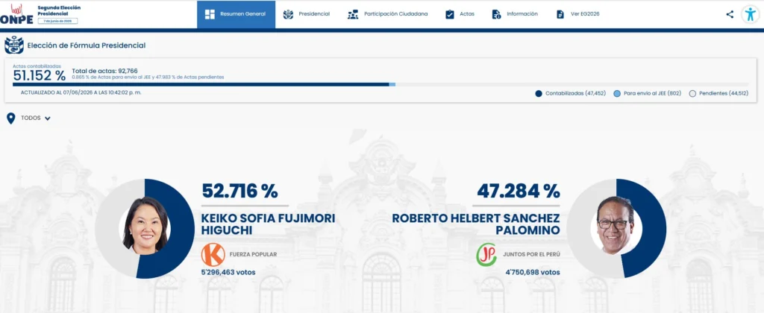This screenshot has height=313, width=764.
Task: Open the Presidencial tab
Action: point(307,14)
